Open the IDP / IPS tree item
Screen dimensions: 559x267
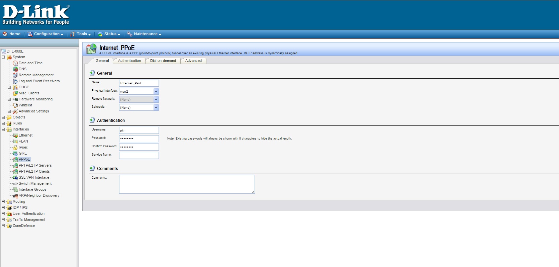click(20, 208)
